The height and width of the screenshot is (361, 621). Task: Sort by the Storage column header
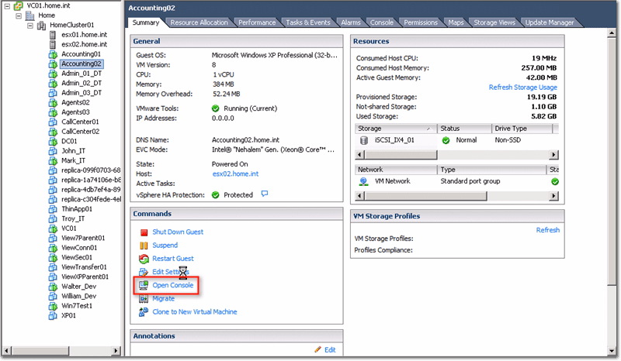pos(396,129)
